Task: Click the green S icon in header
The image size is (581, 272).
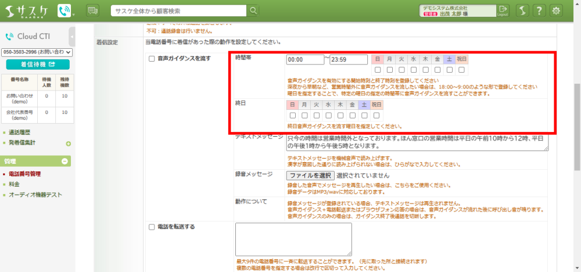Action: tap(522, 10)
